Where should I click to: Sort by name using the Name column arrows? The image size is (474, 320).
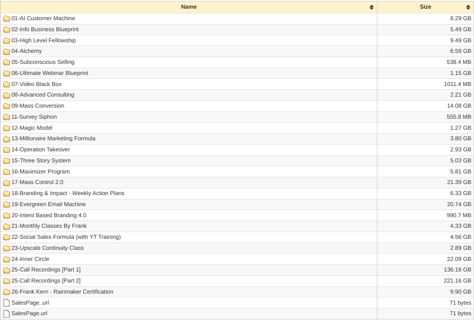click(x=372, y=7)
